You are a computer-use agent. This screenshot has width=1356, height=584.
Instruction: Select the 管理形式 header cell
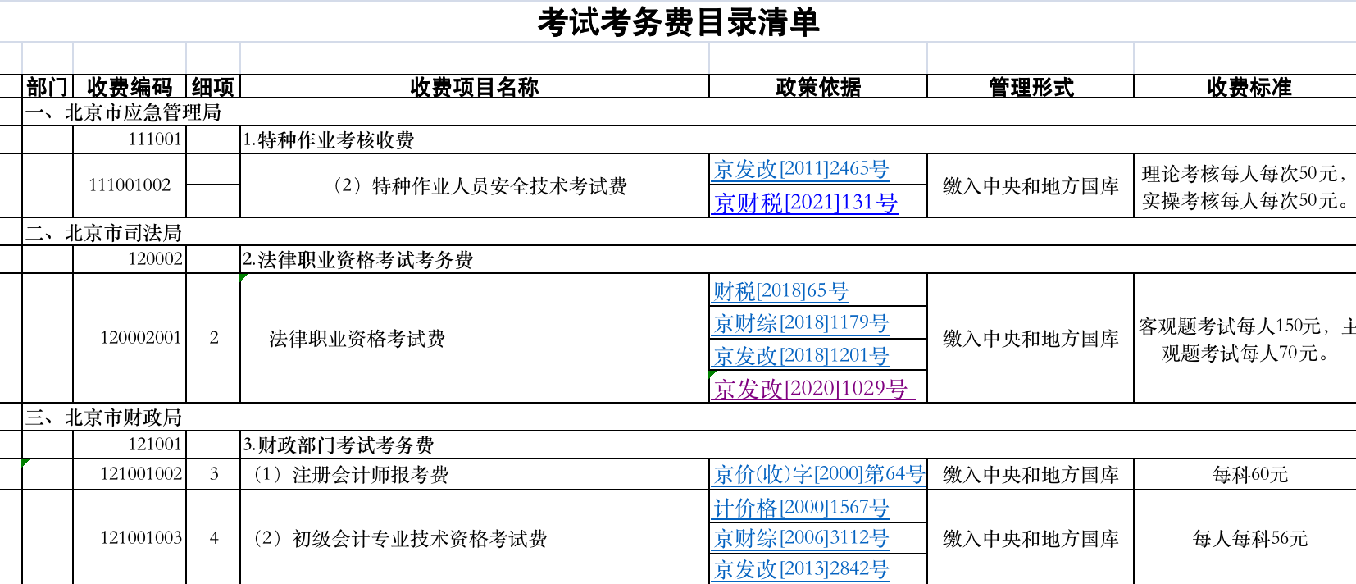pyautogui.click(x=1030, y=87)
